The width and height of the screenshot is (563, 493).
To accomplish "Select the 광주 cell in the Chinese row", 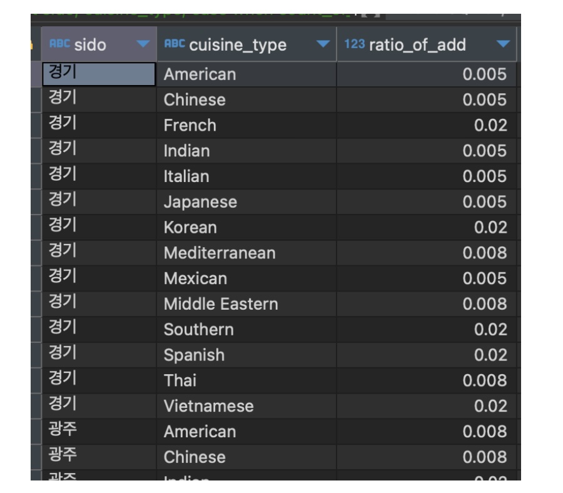I will pos(99,457).
